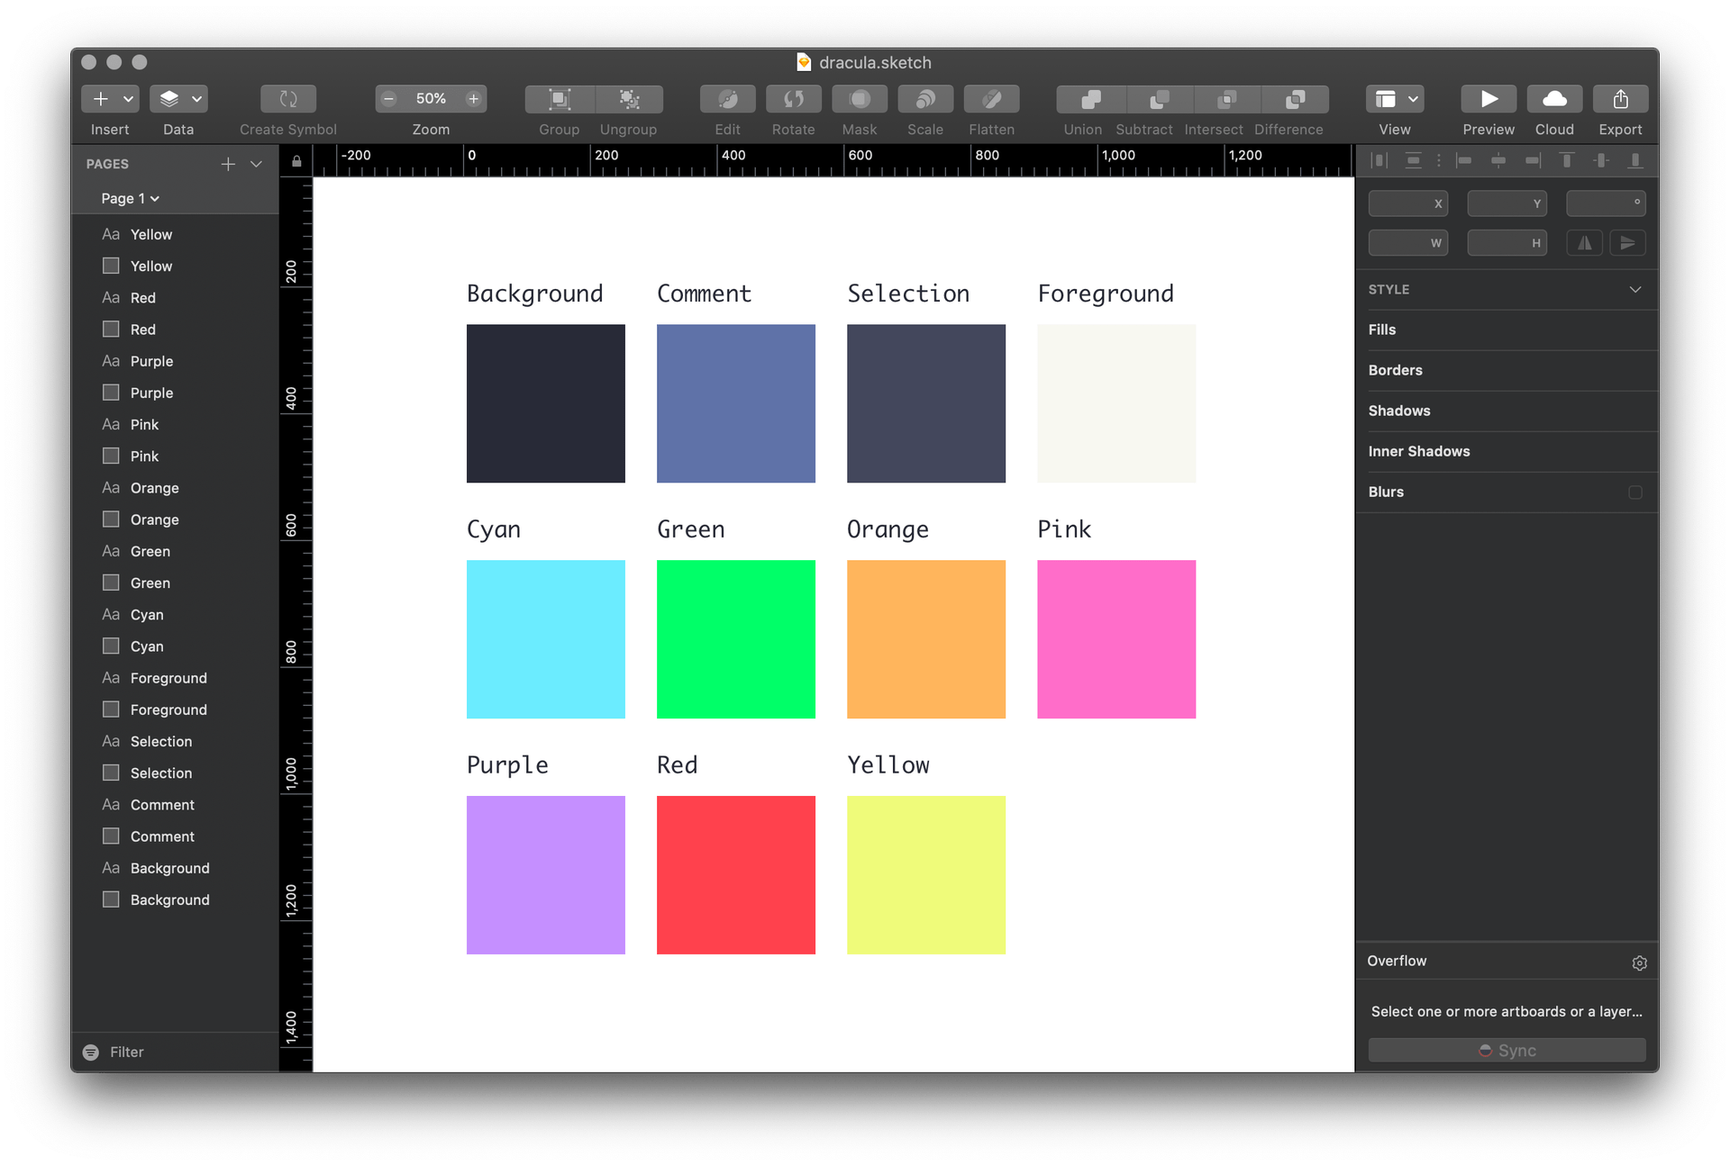The width and height of the screenshot is (1730, 1166).
Task: Click the Subtract boolean operation icon
Action: click(x=1159, y=99)
